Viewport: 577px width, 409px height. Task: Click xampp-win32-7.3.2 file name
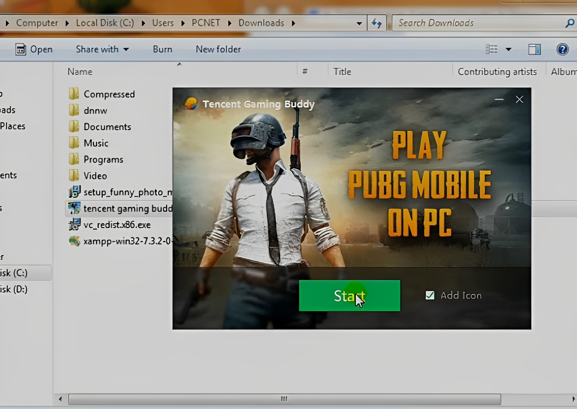[128, 241]
